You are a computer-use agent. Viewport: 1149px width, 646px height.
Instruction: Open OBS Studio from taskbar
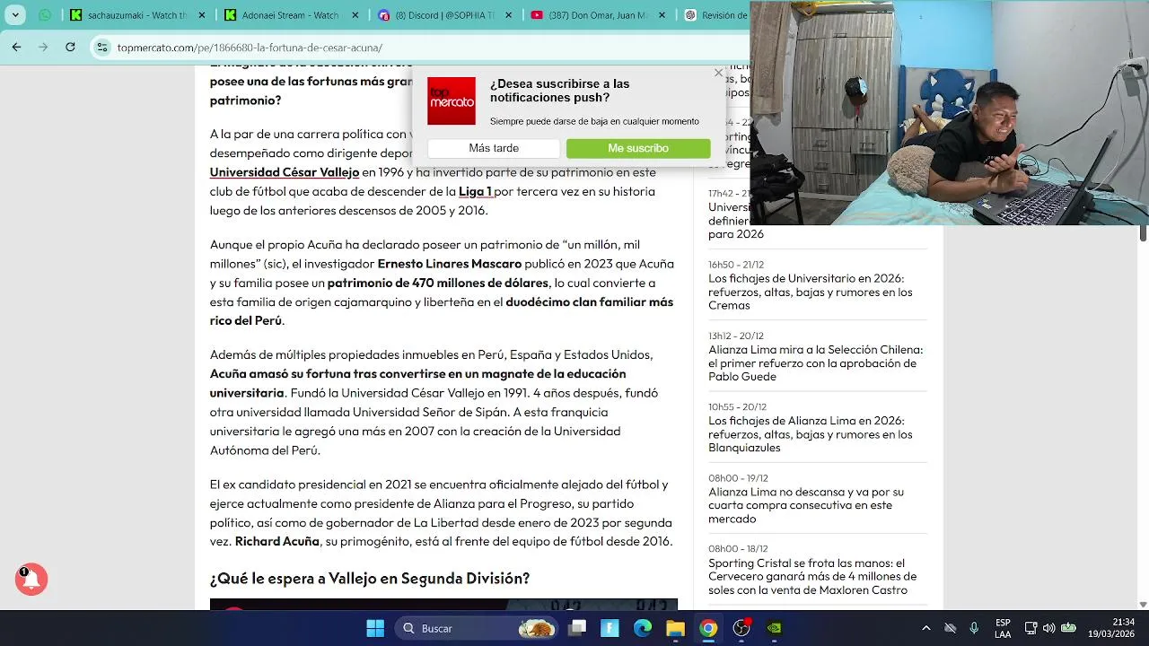(x=741, y=628)
